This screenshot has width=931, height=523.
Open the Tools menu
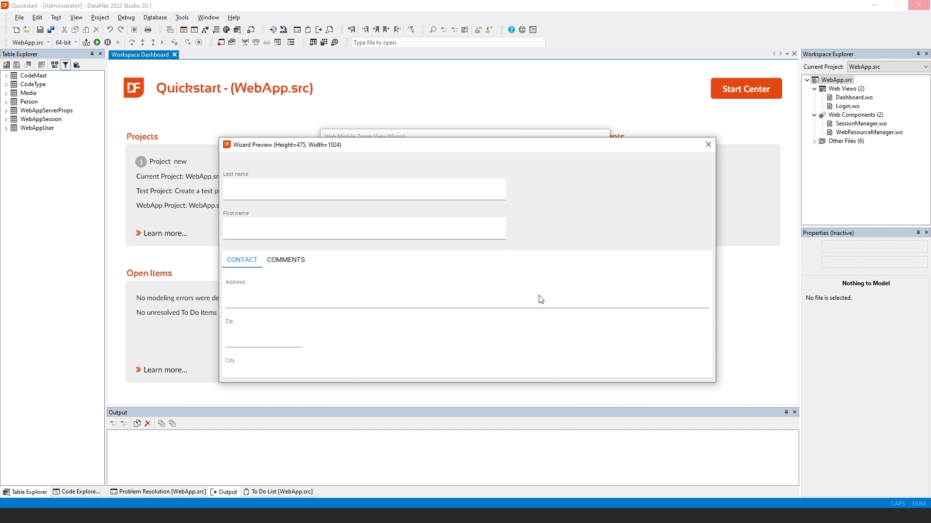point(182,17)
